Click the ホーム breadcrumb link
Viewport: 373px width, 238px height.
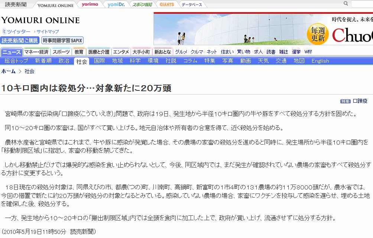(x=9, y=71)
